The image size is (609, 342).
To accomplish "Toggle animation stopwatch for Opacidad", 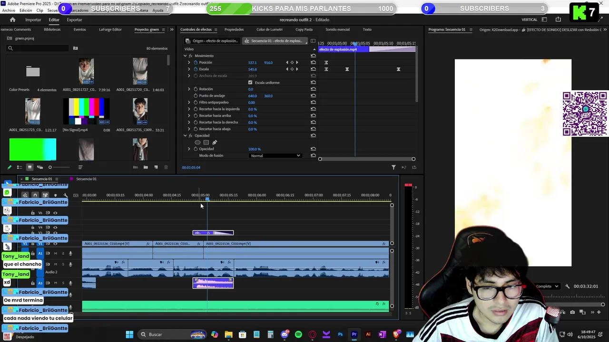I will (x=195, y=149).
